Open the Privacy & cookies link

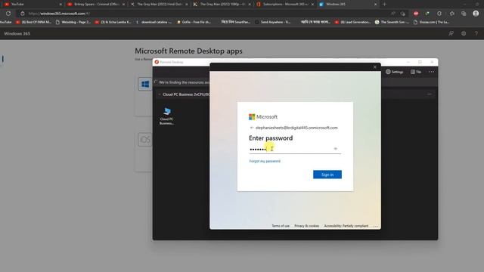(306, 226)
